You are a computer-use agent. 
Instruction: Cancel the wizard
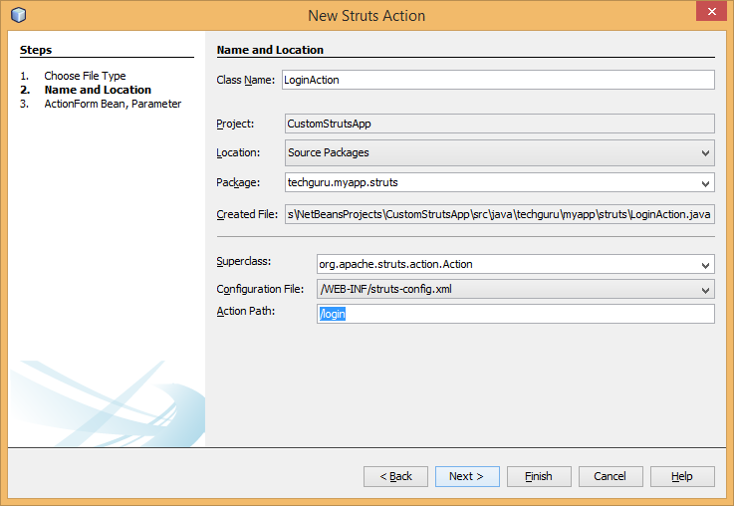[x=611, y=476]
